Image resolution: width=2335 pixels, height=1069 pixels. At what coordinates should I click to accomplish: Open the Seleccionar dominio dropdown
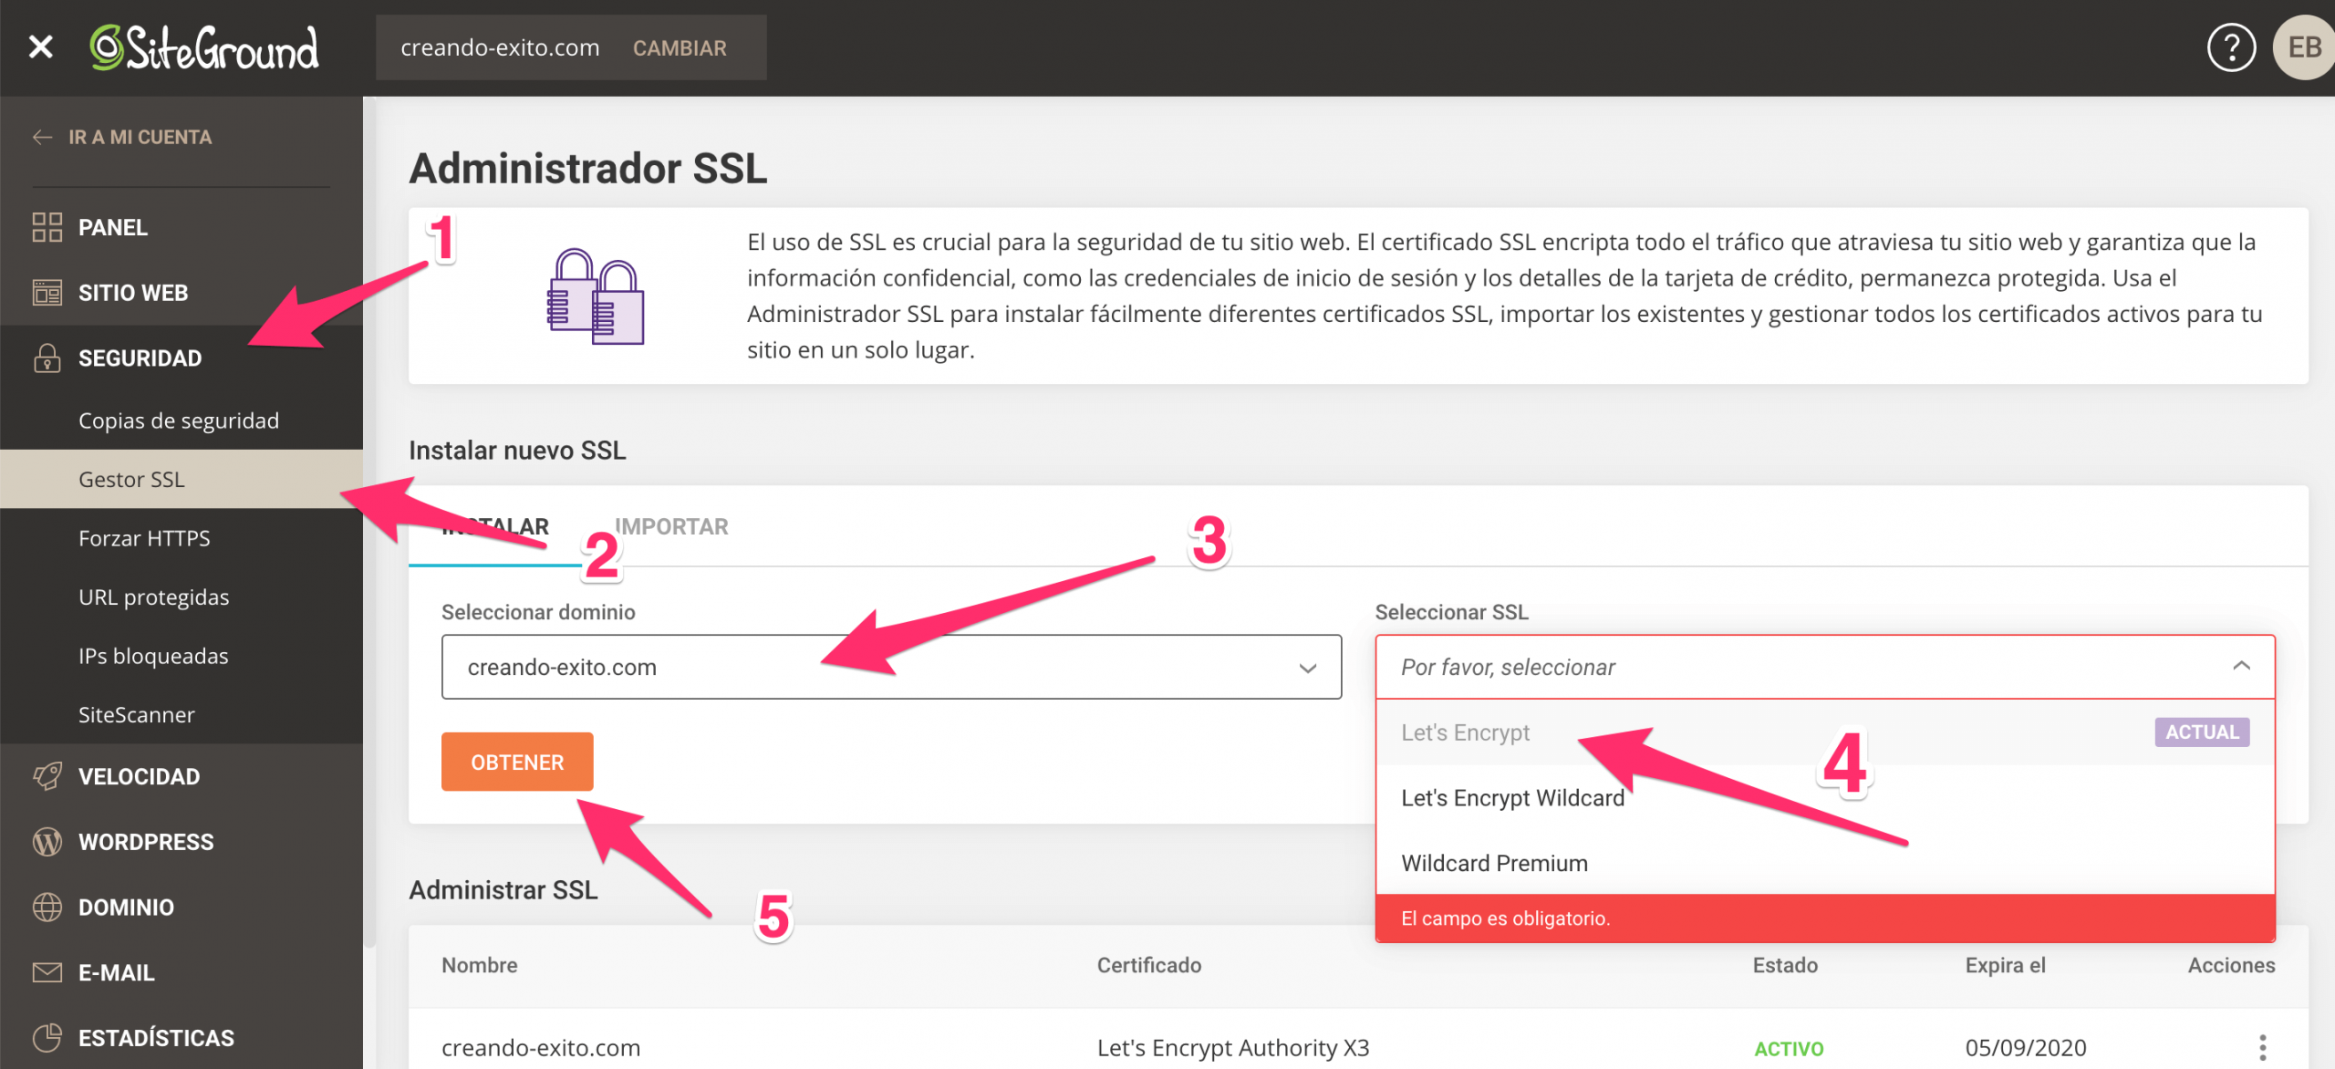891,667
